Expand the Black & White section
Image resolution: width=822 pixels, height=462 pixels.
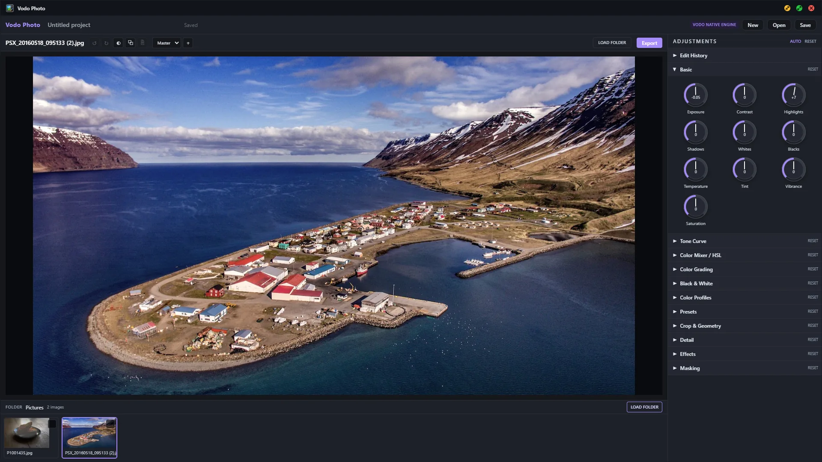pyautogui.click(x=745, y=284)
